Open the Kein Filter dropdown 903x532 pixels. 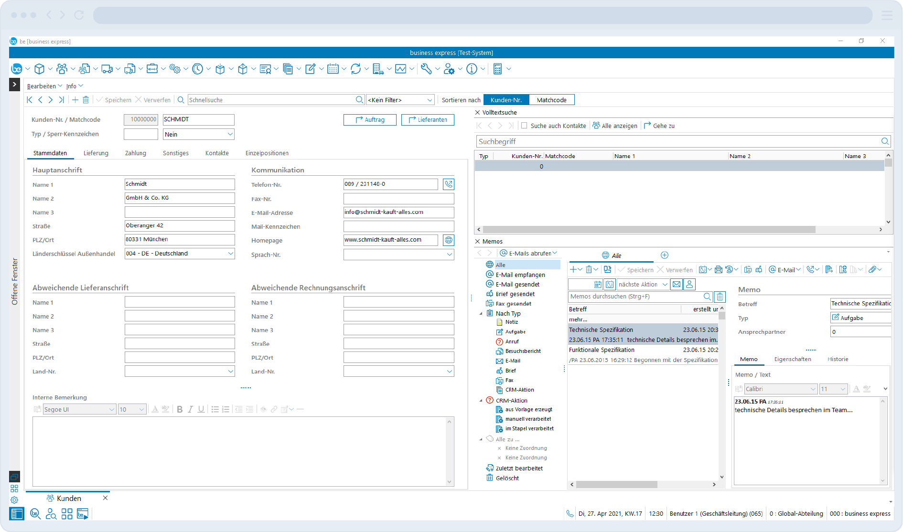(400, 100)
